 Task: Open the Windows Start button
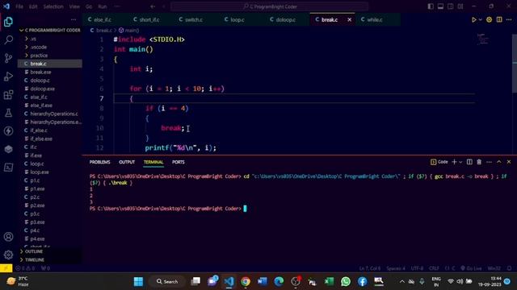coord(138,281)
